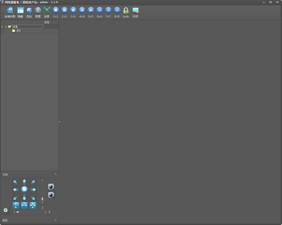282x225 pixels.
Task: Expand the 色彩 color panel
Action: [x=55, y=220]
